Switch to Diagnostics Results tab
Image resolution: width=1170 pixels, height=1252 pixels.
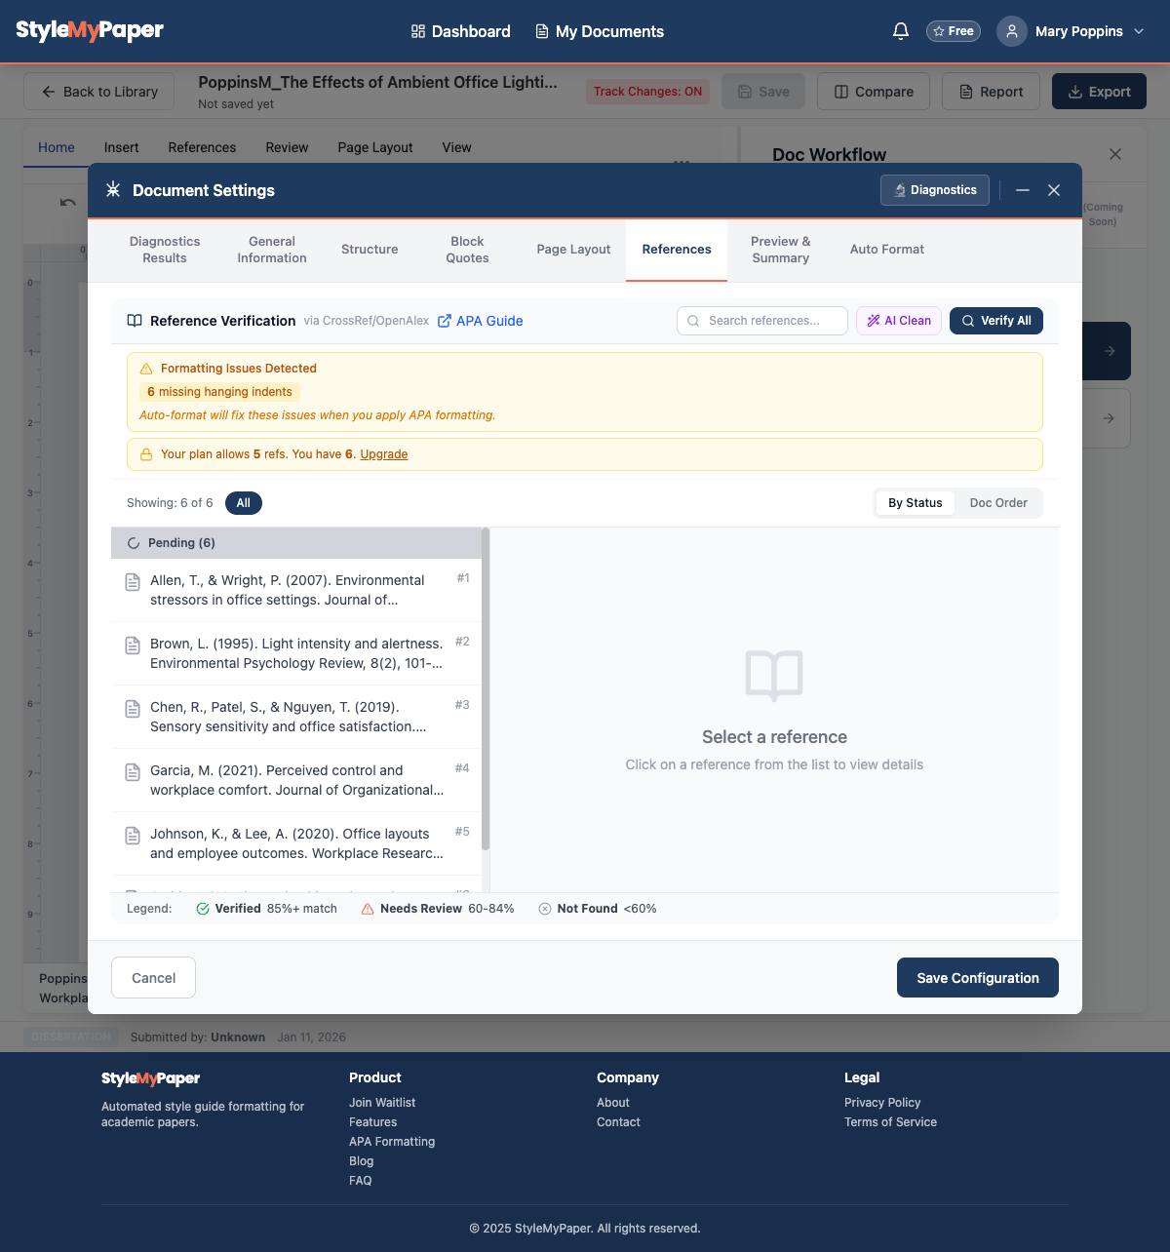point(165,250)
